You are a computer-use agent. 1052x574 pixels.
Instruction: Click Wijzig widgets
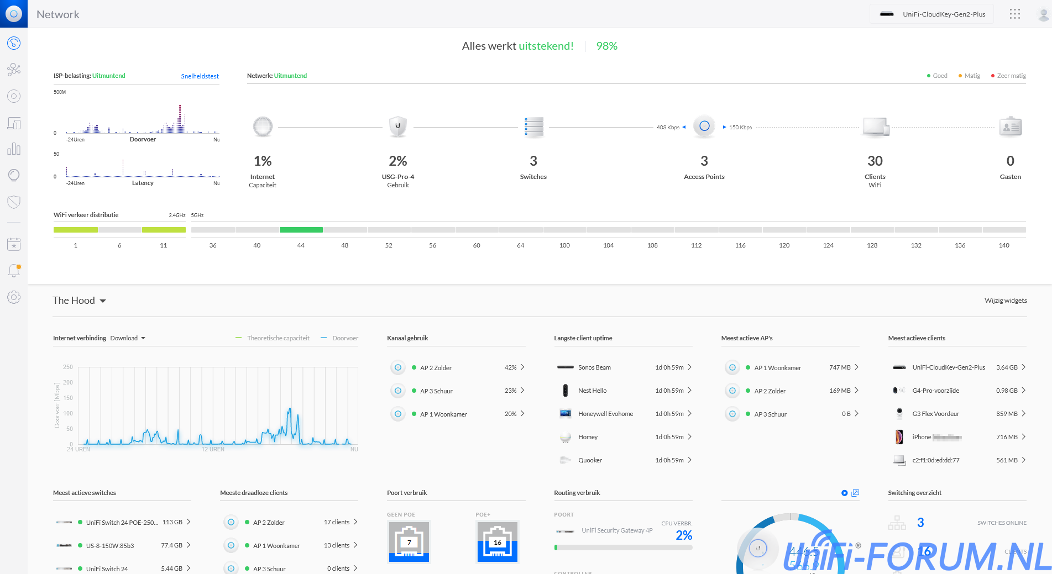(1005, 301)
